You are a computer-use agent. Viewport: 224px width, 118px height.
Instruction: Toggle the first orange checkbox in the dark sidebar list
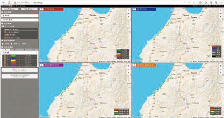(x=5, y=32)
